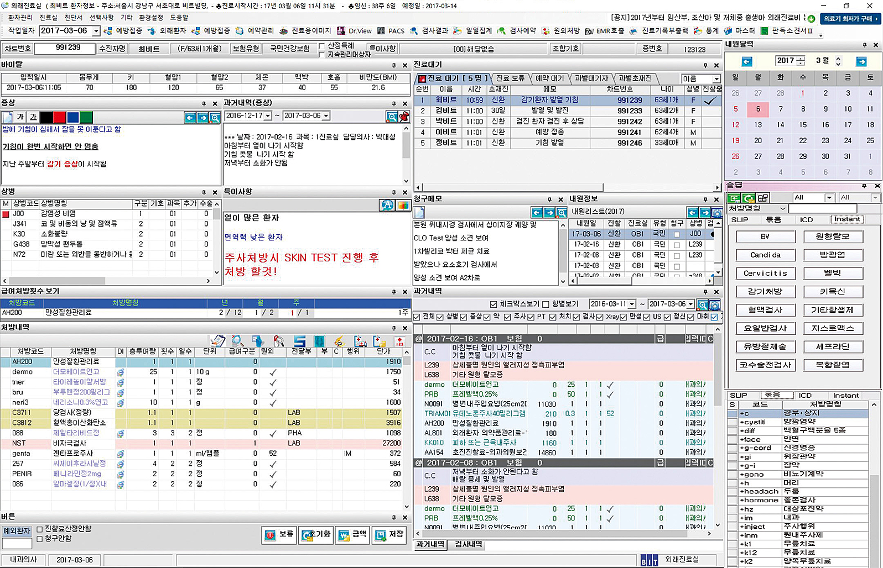Open the 2017-03-06 end date dropdown in 과거내역
This screenshot has width=883, height=568.
point(690,304)
